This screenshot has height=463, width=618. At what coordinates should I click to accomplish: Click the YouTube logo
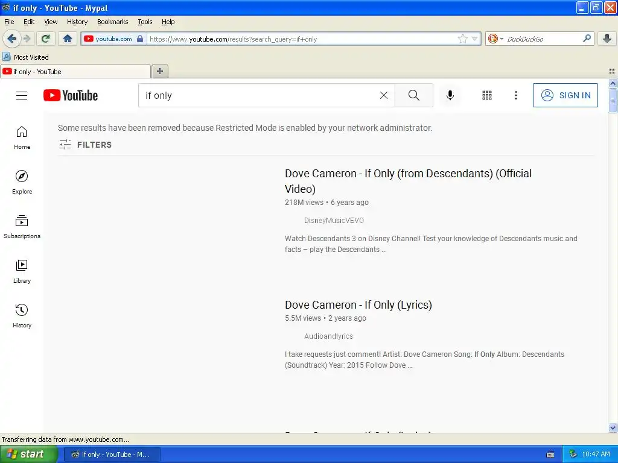pyautogui.click(x=71, y=95)
